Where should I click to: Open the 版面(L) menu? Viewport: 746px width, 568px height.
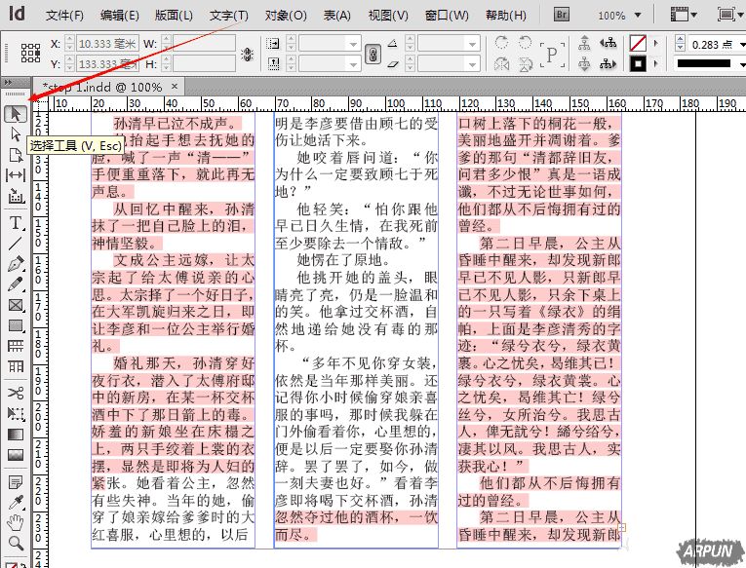[x=174, y=16]
